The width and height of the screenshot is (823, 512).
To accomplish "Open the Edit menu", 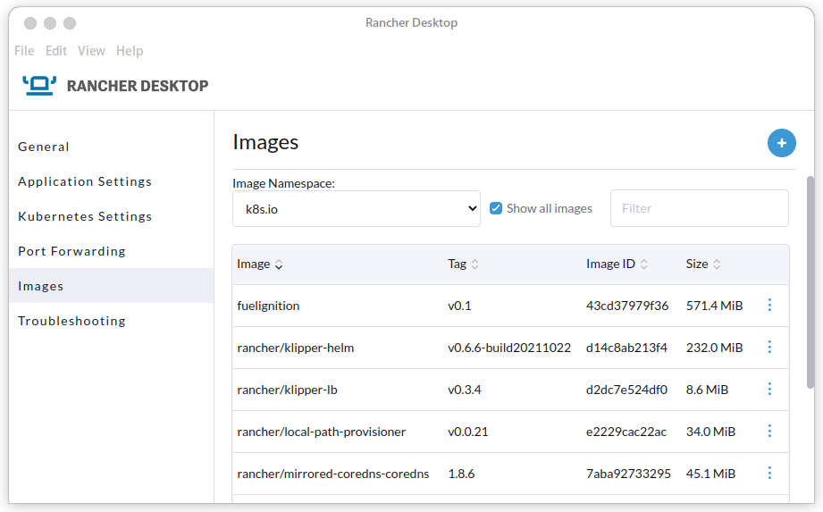I will coord(56,51).
